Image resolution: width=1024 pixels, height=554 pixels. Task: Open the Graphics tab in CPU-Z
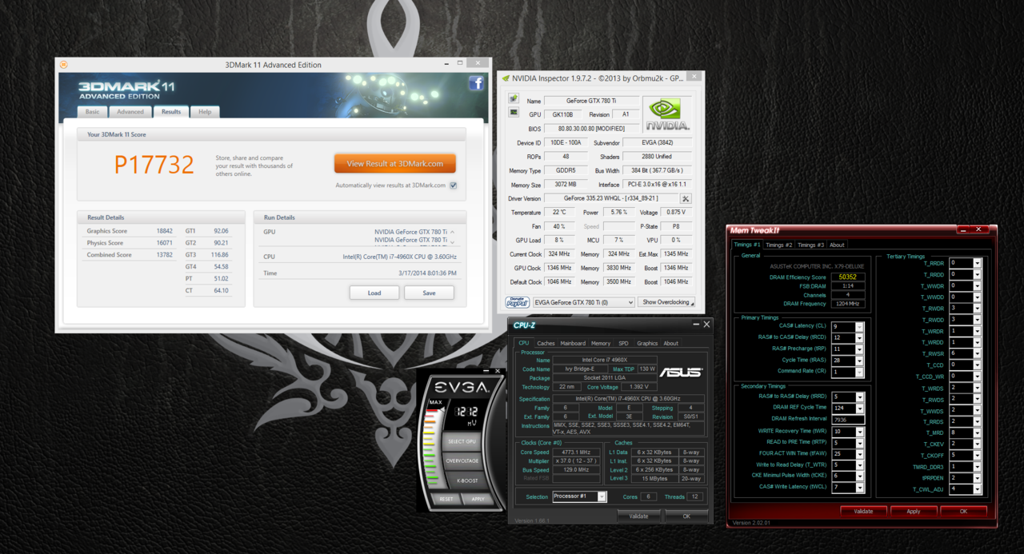click(647, 343)
